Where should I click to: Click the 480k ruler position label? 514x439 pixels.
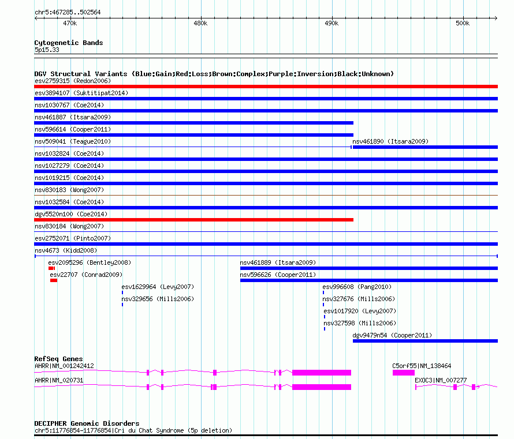pyautogui.click(x=200, y=23)
